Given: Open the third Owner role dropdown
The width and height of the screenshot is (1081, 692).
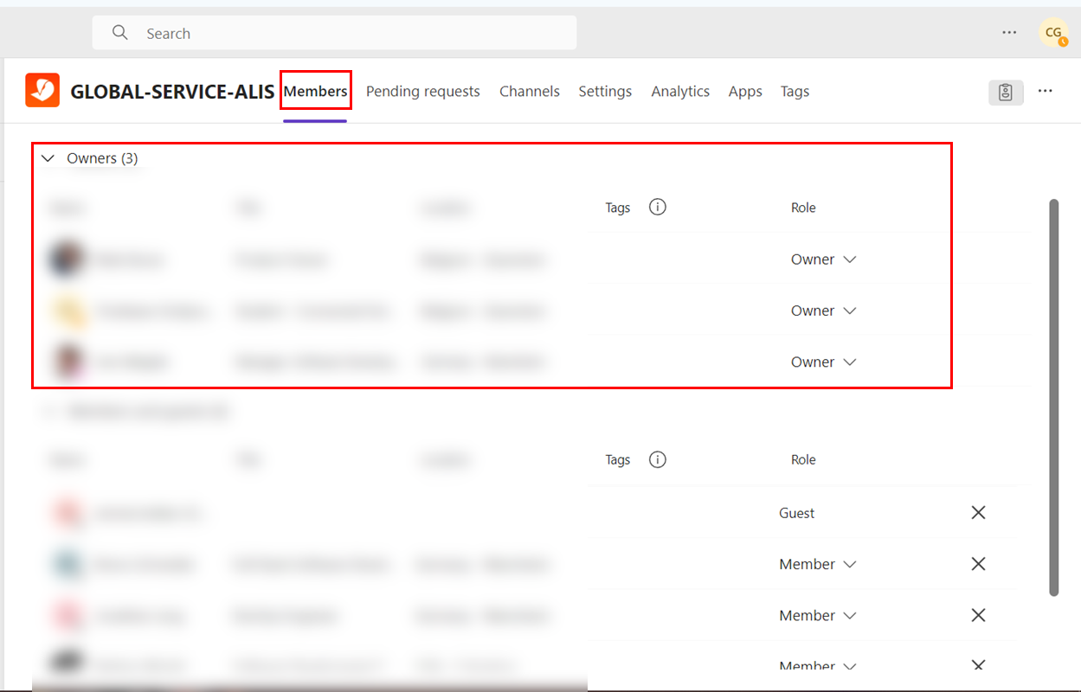Looking at the screenshot, I should click(823, 362).
